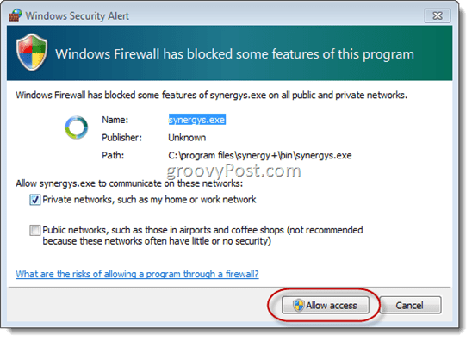Enable the Public networks checkbox
472x341 pixels.
35,230
